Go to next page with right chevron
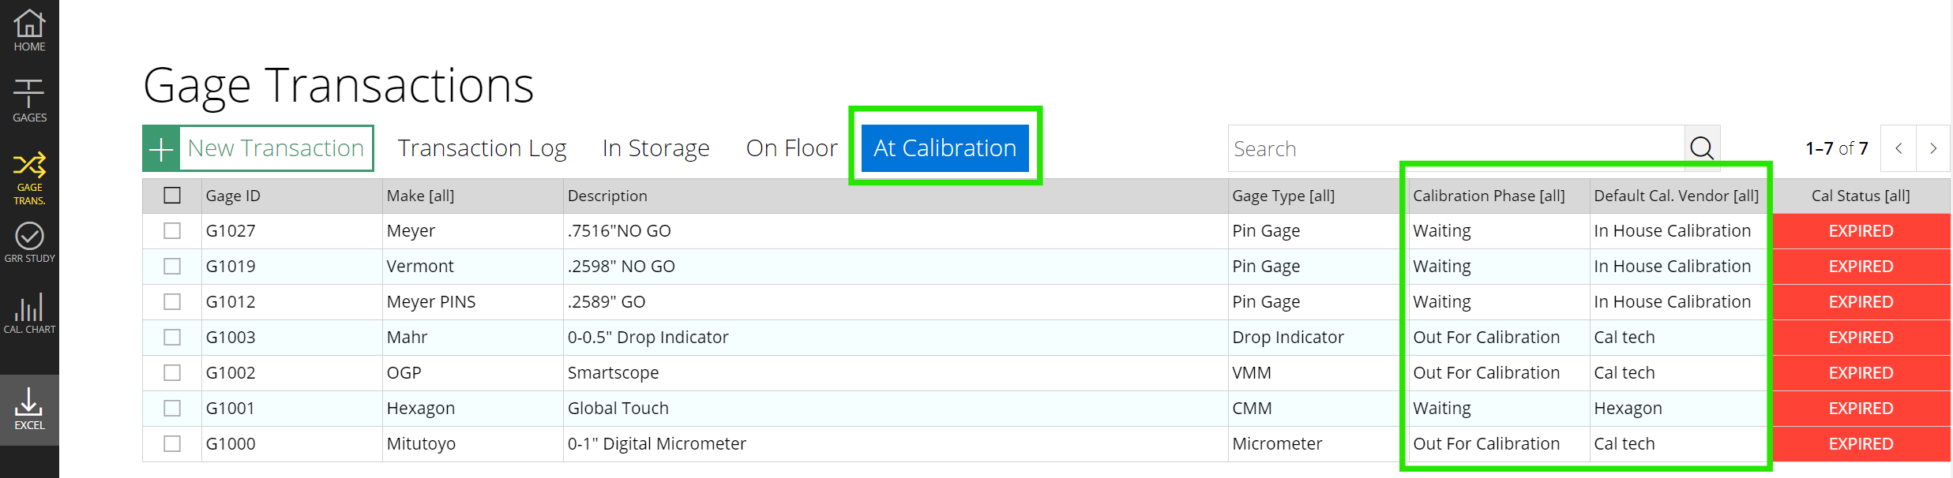The height and width of the screenshot is (478, 1953). coord(1933,148)
